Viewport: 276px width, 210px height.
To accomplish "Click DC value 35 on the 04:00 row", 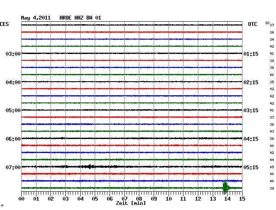I will (272, 82).
